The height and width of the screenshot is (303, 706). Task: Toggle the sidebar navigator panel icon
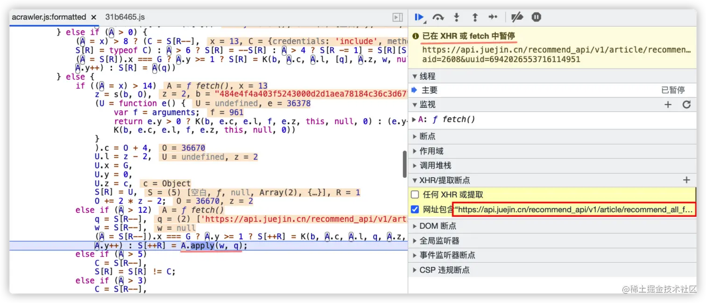pos(397,17)
